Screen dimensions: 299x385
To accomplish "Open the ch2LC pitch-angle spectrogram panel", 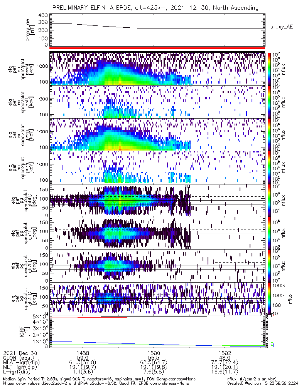I will pos(157,266).
